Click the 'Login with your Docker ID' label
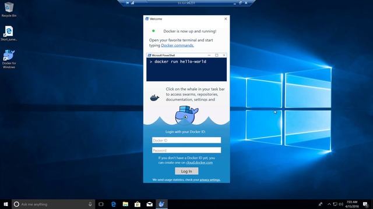This screenshot has width=373, height=209. coord(185,132)
